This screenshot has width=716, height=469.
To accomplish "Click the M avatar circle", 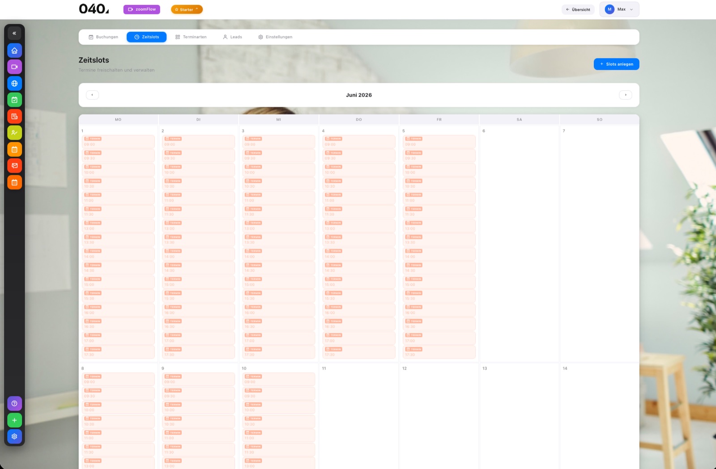I will pyautogui.click(x=609, y=9).
